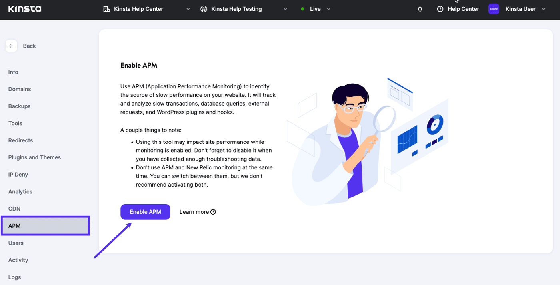
Task: Open Logs in sidebar
Action: pyautogui.click(x=15, y=277)
